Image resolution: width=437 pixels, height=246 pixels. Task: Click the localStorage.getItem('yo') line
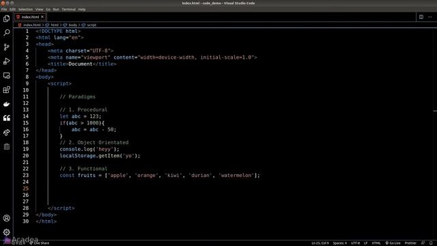click(100, 156)
